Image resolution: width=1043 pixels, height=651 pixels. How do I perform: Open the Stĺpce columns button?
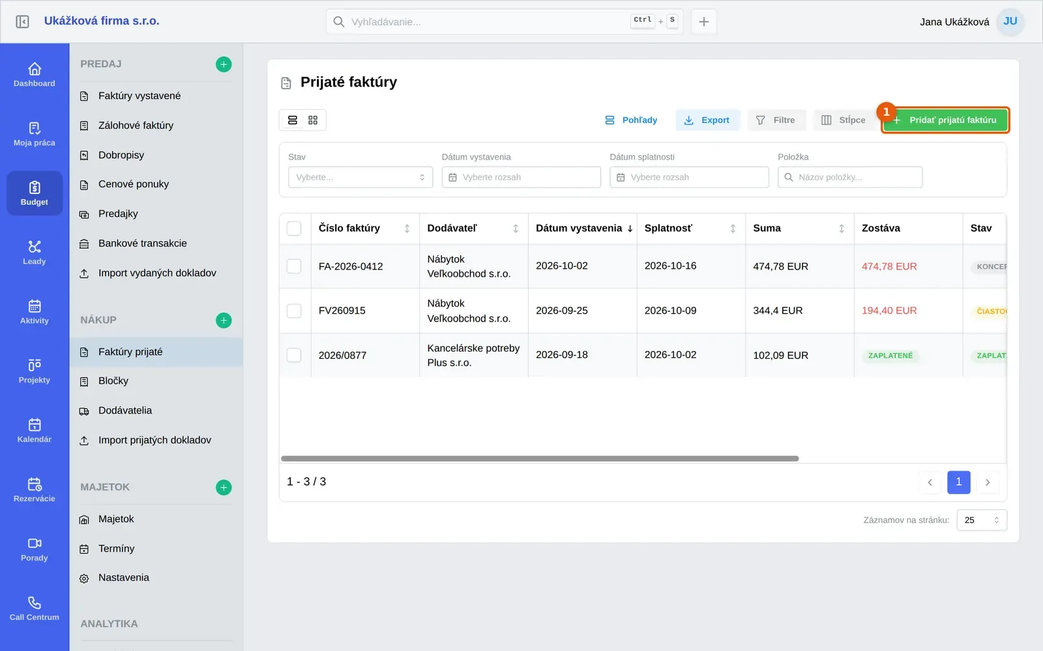point(844,120)
